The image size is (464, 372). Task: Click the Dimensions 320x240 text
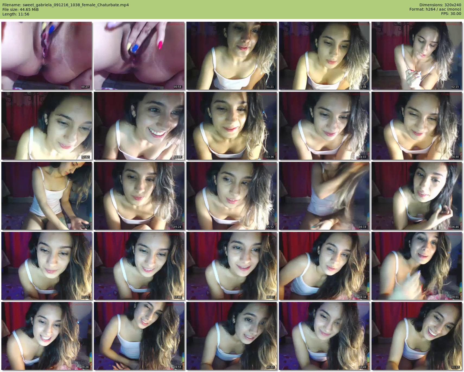click(x=440, y=5)
